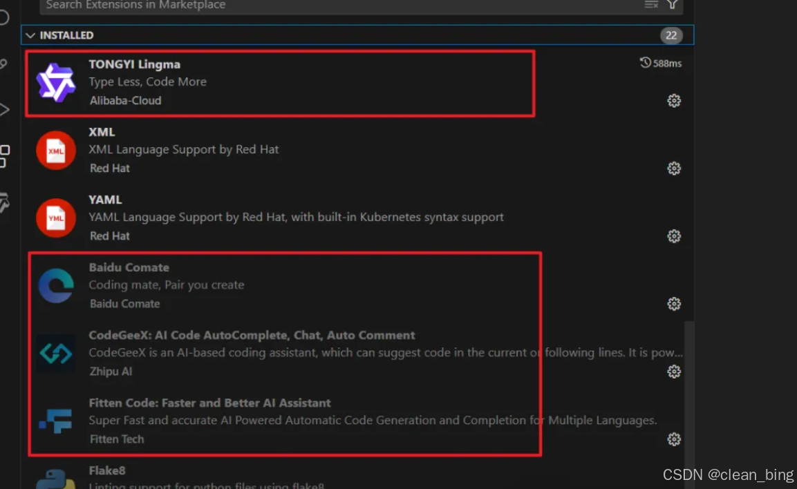Select TONGYI Lingma extension title
Image resolution: width=797 pixels, height=489 pixels.
pyautogui.click(x=134, y=64)
